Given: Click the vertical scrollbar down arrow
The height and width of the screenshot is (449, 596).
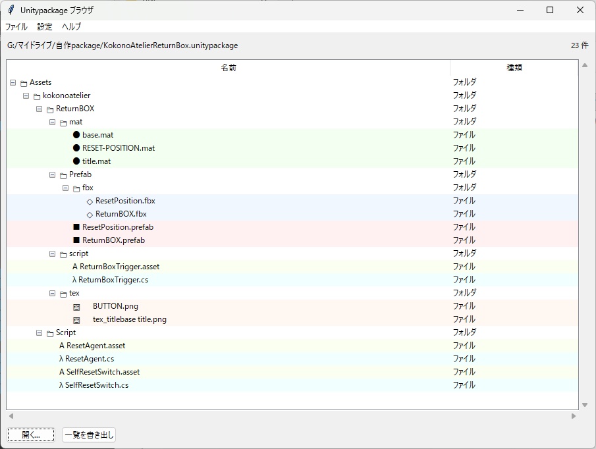Looking at the screenshot, I should coord(584,404).
